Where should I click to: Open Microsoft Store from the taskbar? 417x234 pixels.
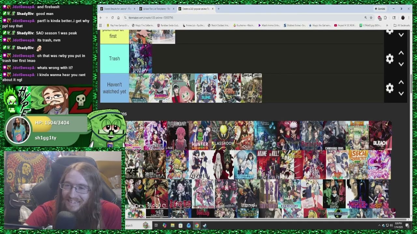coord(180,225)
